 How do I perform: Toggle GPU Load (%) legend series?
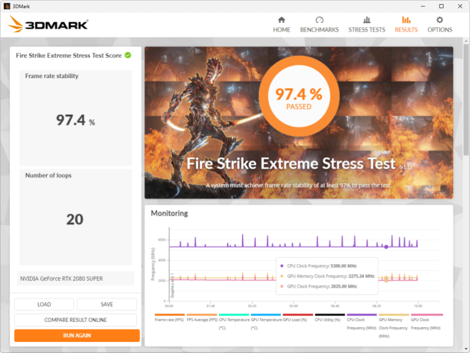[x=297, y=319]
